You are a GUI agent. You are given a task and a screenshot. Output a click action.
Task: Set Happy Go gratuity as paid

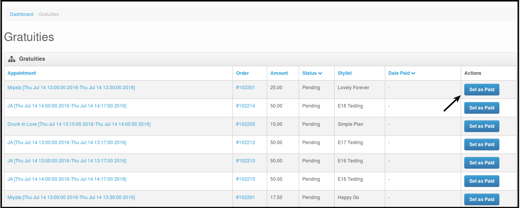tap(481, 199)
